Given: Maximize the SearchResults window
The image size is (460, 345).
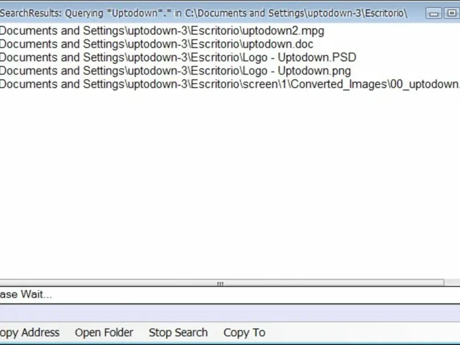Looking at the screenshot, I should pyautogui.click(x=451, y=13).
